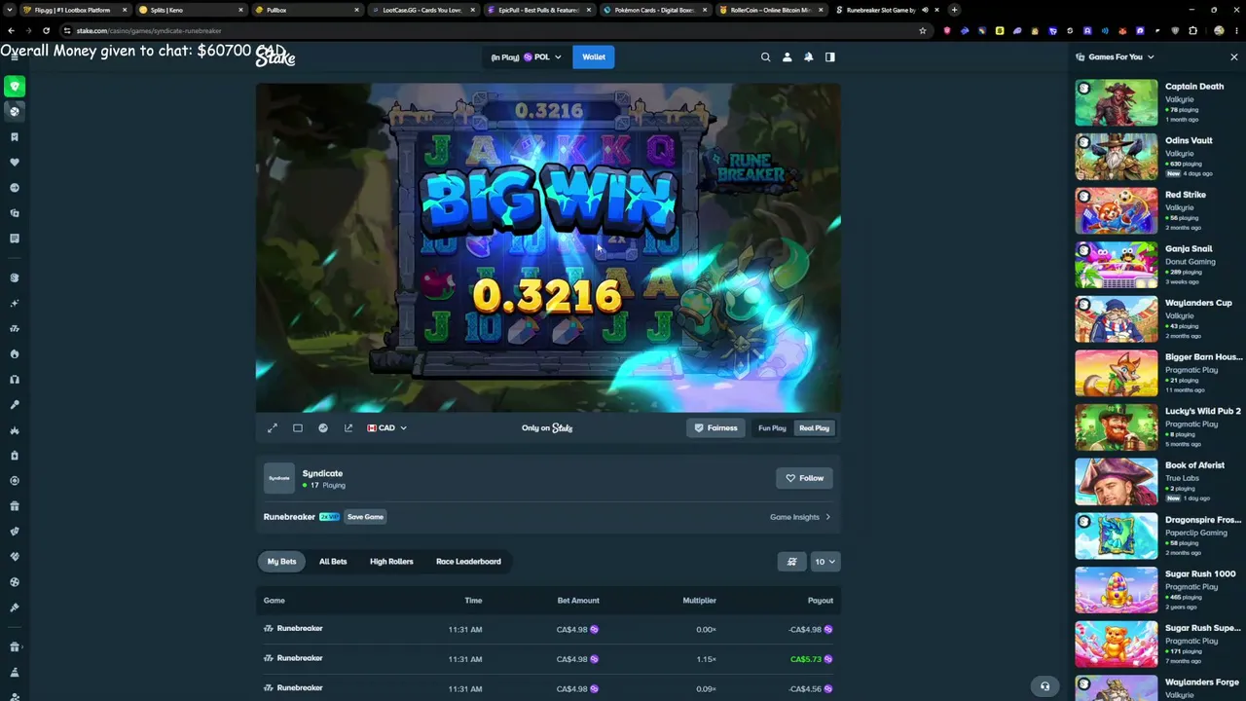
Task: Open a new browser tab
Action: [954, 10]
